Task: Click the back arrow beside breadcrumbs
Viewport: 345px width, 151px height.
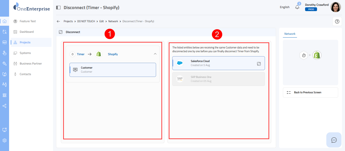Action: [x=58, y=21]
